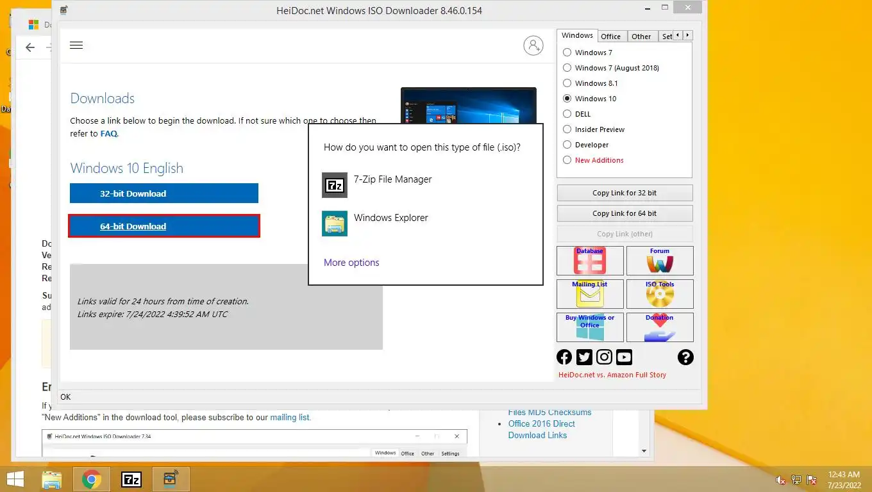Click the user account profile icon
Image resolution: width=872 pixels, height=492 pixels.
[x=533, y=45]
